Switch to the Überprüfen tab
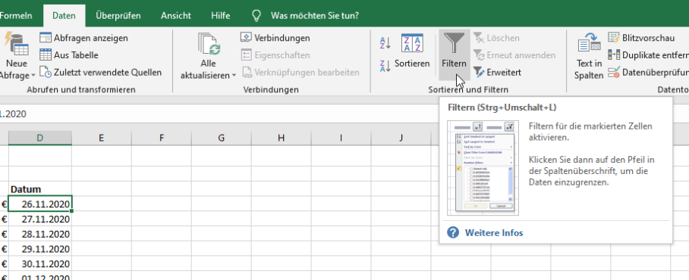689x280 pixels. [118, 15]
